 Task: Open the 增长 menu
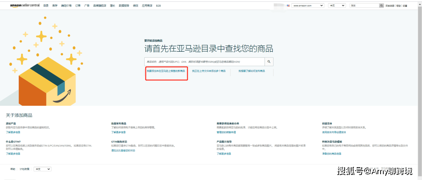[113, 5]
